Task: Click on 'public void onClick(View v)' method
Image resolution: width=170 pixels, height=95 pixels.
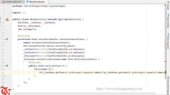Action: 46,66
